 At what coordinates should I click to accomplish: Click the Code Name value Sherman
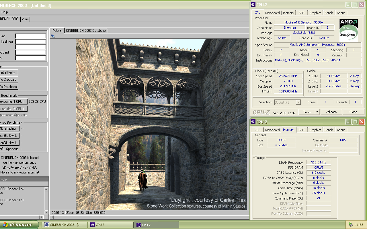(x=290, y=27)
